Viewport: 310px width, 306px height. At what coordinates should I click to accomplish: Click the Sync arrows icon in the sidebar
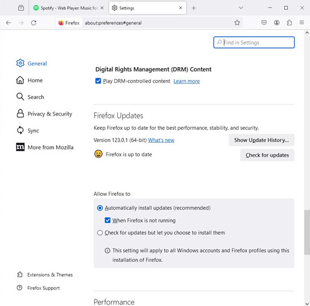[20, 130]
